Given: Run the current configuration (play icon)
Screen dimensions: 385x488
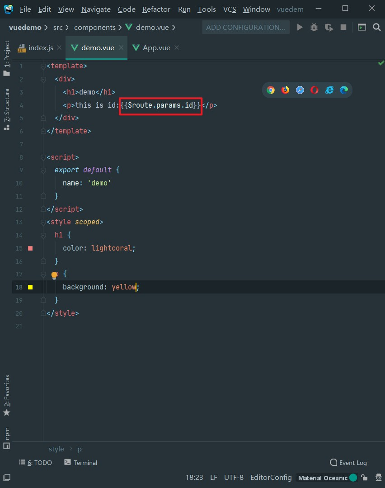Looking at the screenshot, I should click(x=300, y=28).
